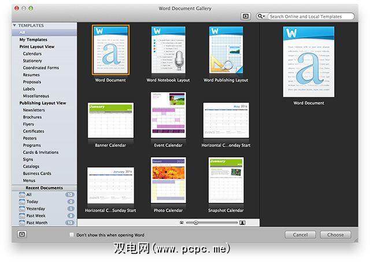Screen dimensions: 370x262
Task: Open the Programs category
Action: (32, 145)
